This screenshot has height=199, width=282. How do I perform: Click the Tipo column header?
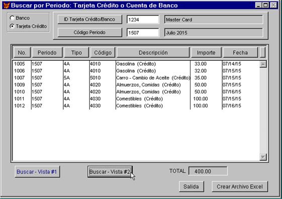[76, 53]
